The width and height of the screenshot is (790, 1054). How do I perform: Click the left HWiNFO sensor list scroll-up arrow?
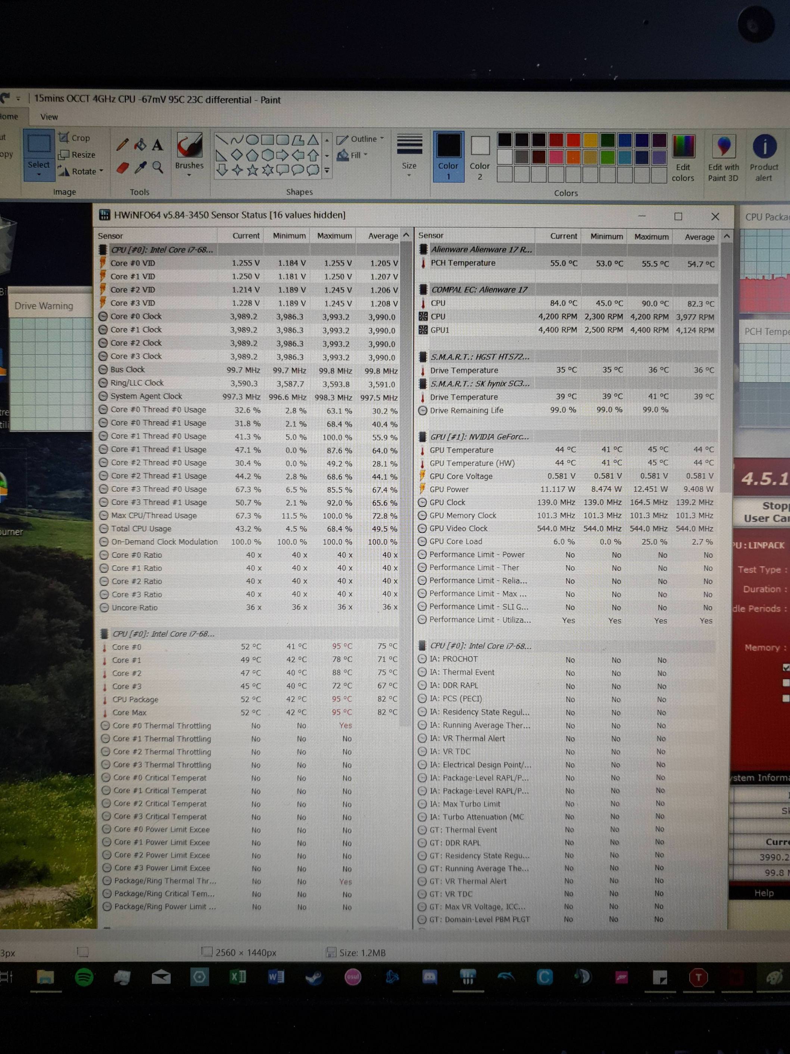[x=406, y=235]
